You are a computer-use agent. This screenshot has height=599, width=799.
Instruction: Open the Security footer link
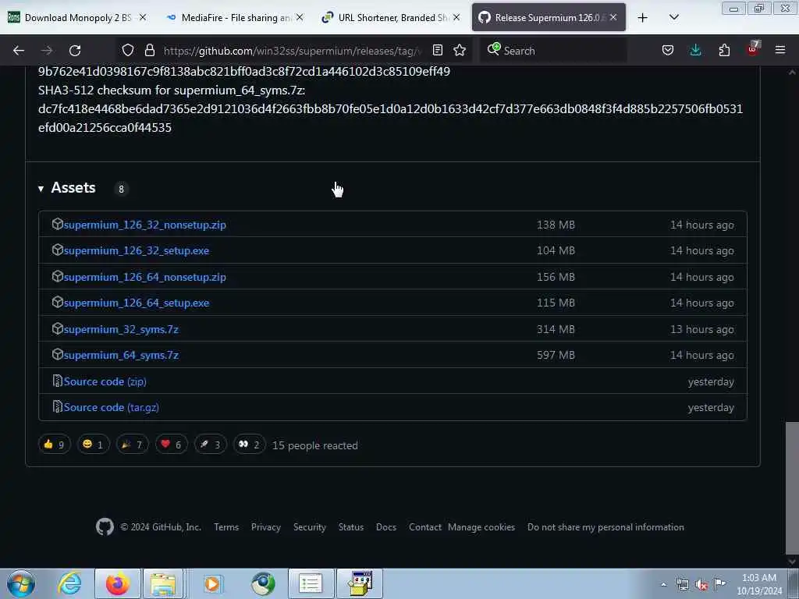[x=309, y=527]
